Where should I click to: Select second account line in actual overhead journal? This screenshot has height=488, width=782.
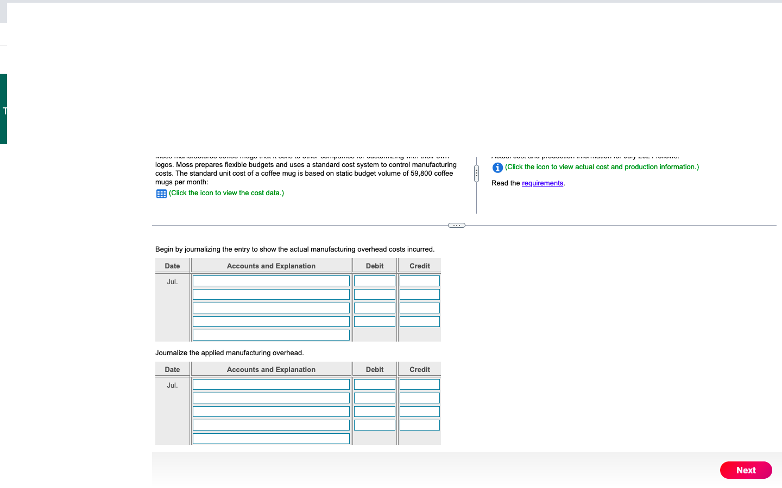point(270,294)
